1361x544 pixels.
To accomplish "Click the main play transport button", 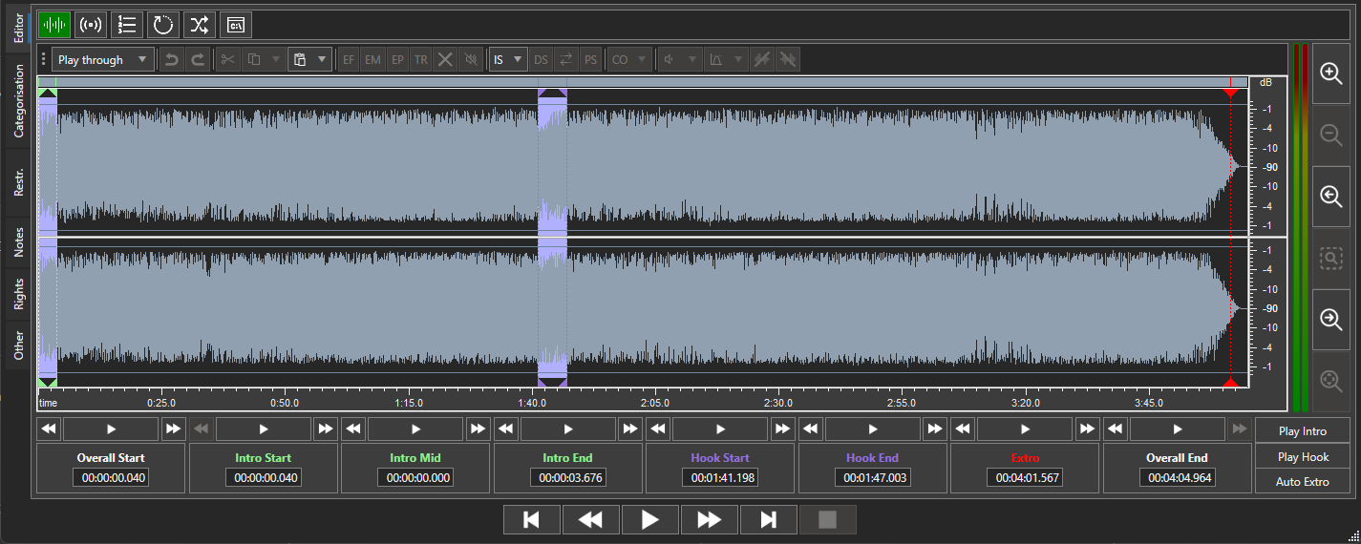I will 650,519.
